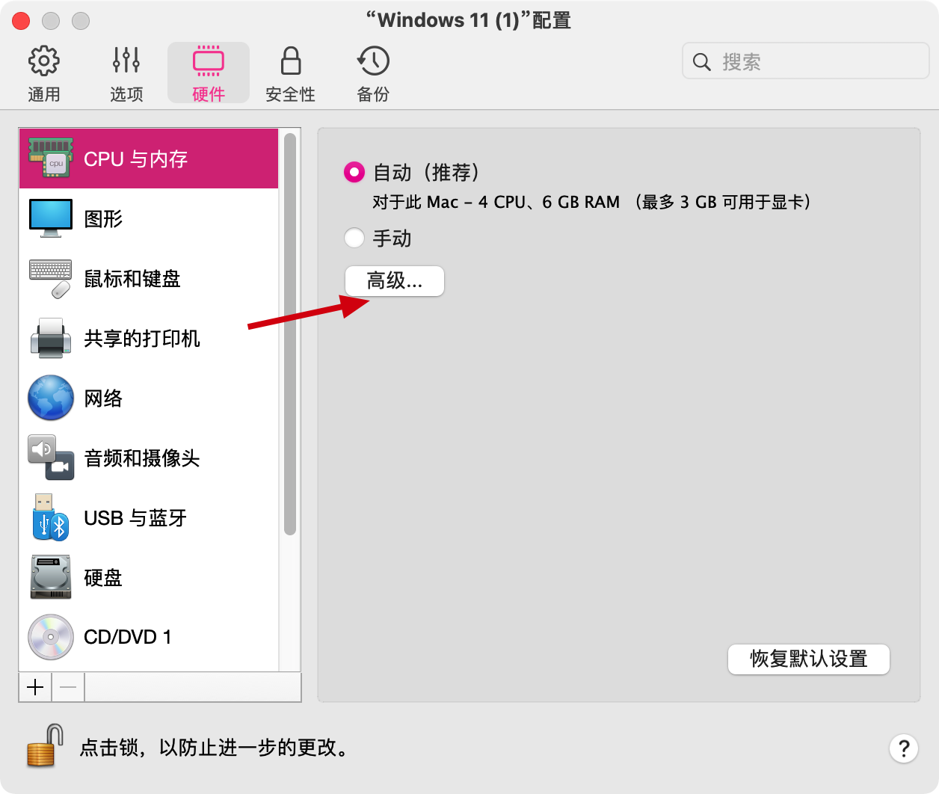The height and width of the screenshot is (794, 939).
Task: Select CPU 与内存 in the sidebar list
Action: [x=149, y=159]
